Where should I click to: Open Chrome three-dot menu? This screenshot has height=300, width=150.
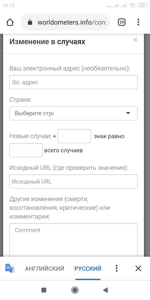point(138,22)
